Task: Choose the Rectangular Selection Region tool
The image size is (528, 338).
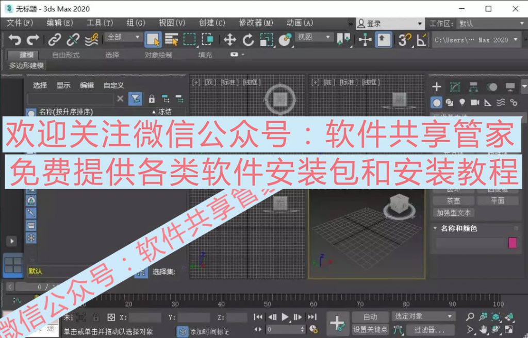Action: point(190,40)
